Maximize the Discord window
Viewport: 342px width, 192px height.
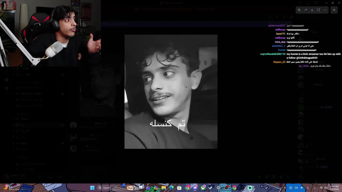pos(333,3)
